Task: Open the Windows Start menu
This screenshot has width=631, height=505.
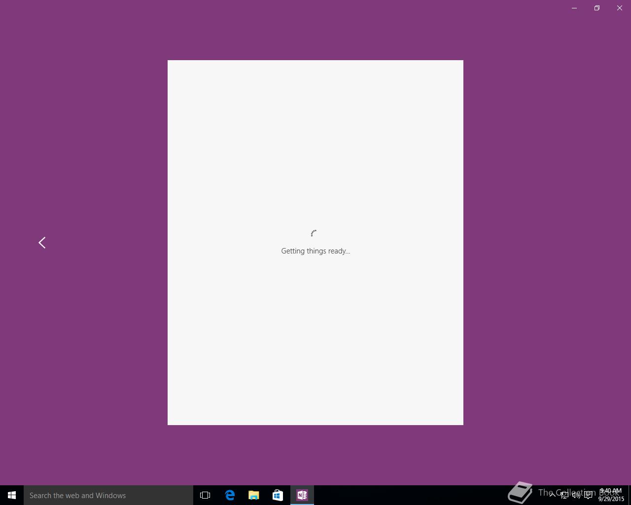Action: pyautogui.click(x=12, y=495)
